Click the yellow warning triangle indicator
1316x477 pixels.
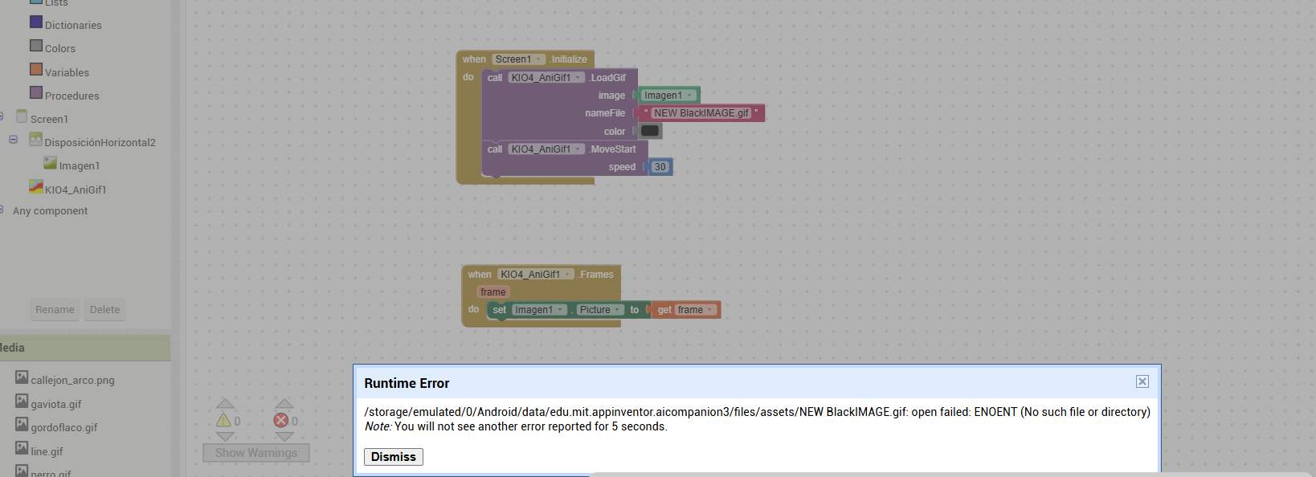pyautogui.click(x=224, y=421)
